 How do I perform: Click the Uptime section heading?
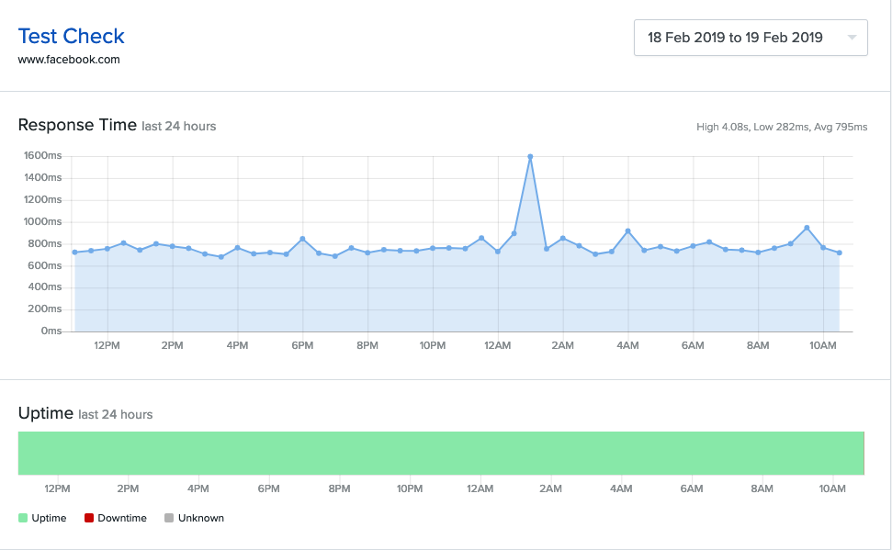click(x=45, y=413)
